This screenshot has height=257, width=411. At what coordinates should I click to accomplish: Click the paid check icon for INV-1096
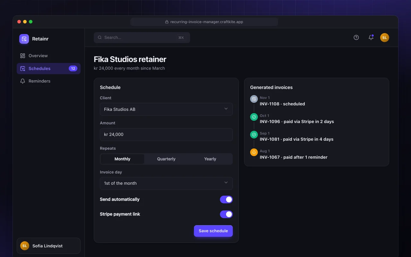(x=254, y=117)
